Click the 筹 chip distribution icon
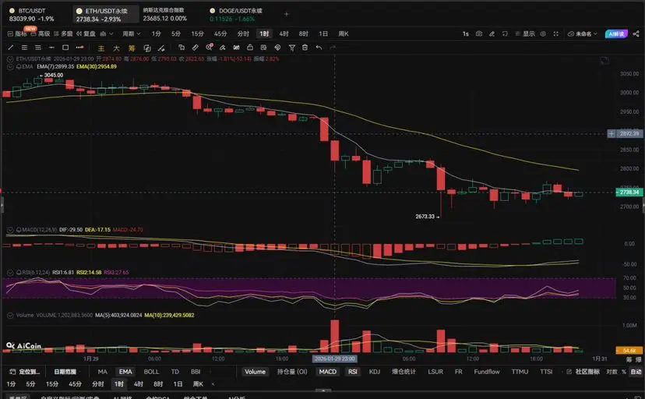The height and width of the screenshot is (399, 645). point(132,48)
